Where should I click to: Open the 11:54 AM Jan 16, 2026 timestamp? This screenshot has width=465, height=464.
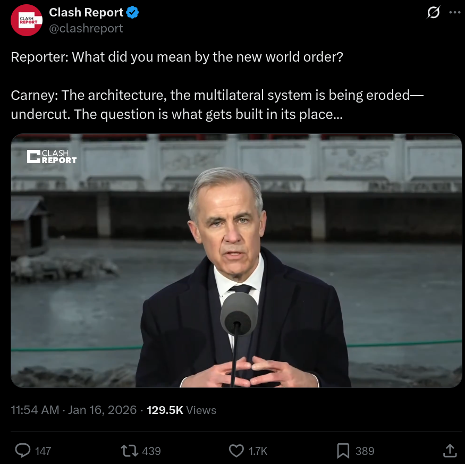click(x=74, y=410)
